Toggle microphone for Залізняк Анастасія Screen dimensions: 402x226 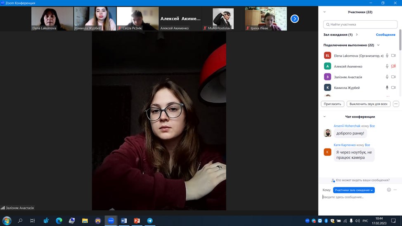[387, 77]
